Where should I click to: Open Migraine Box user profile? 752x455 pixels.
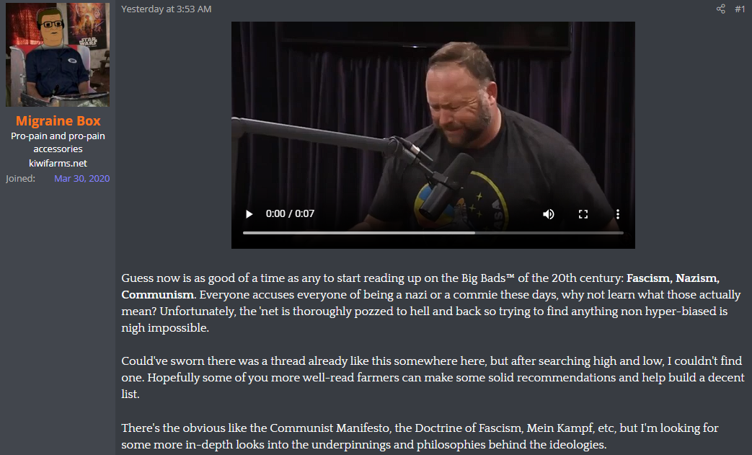coord(58,121)
